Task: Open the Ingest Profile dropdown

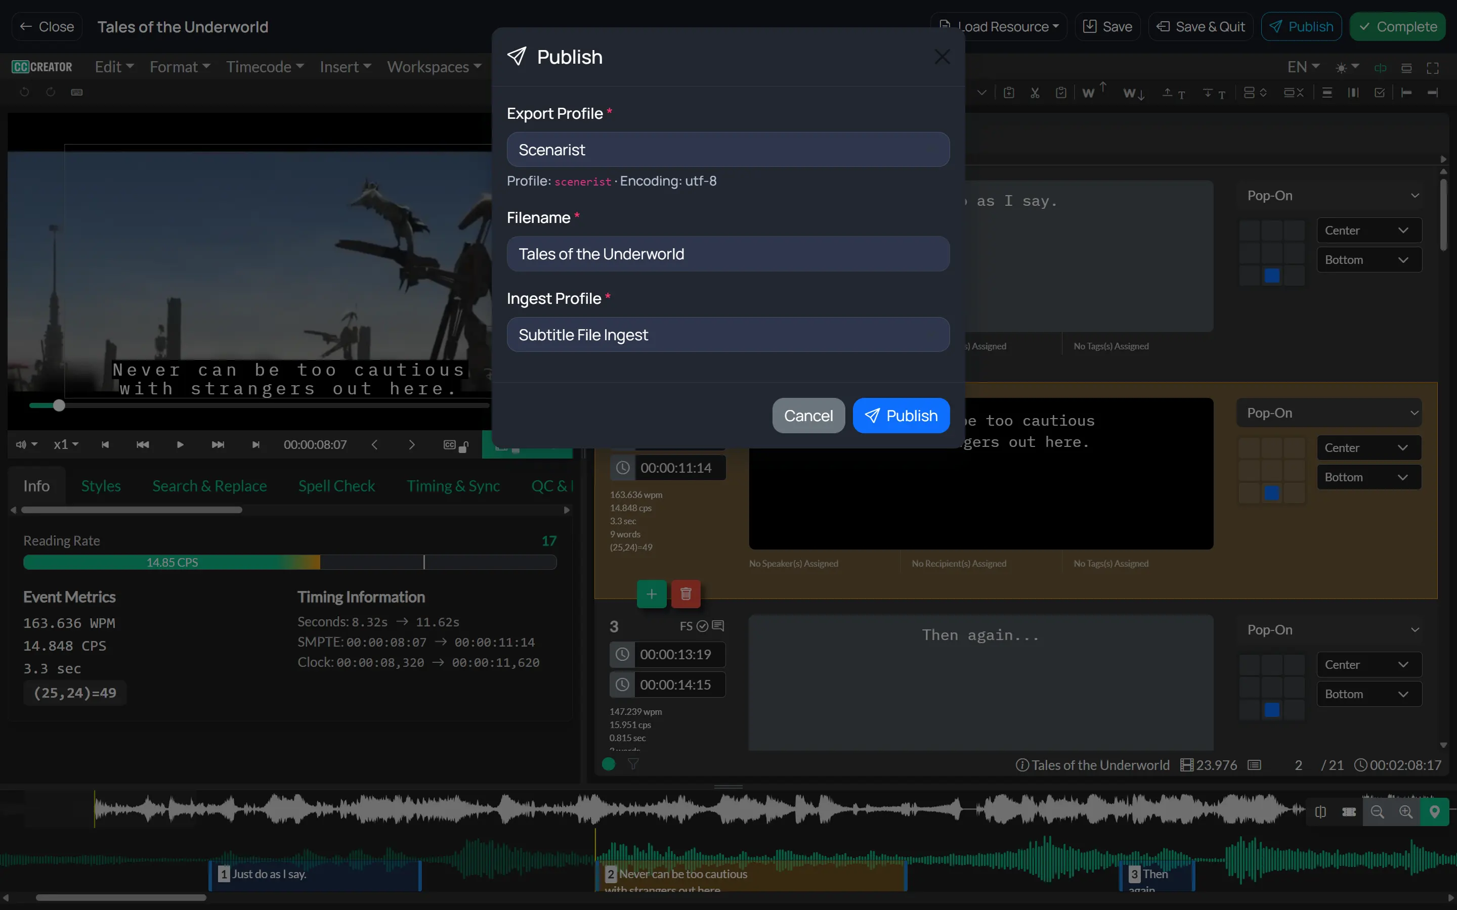Action: tap(728, 335)
